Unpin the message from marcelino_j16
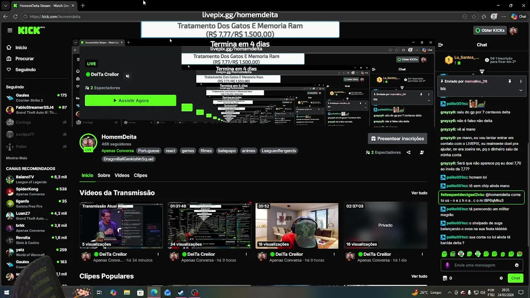Screen dimensions: 530x298 [x=510, y=82]
